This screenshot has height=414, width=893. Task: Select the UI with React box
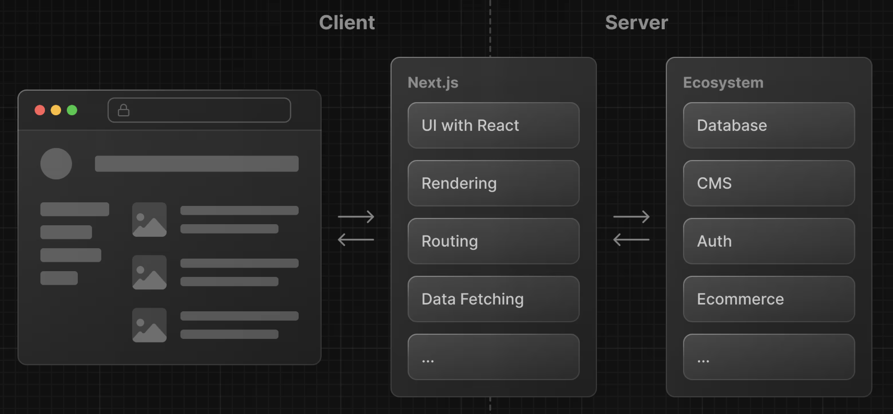coord(494,125)
